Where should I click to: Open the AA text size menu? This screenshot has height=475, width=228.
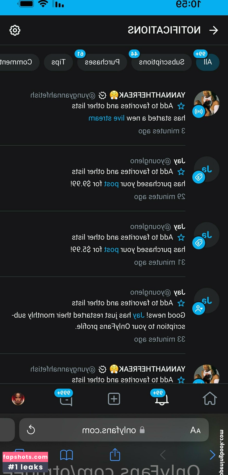[195, 430]
